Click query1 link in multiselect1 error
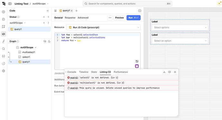The width and height of the screenshot is (222, 120). [74, 83]
